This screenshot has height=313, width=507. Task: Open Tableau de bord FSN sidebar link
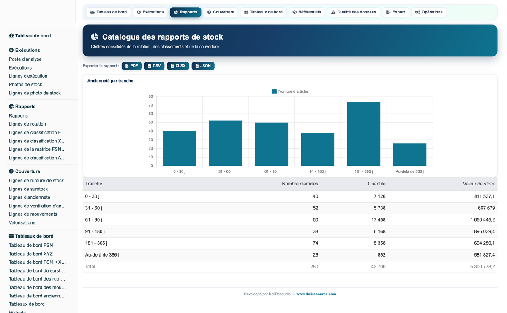point(31,246)
